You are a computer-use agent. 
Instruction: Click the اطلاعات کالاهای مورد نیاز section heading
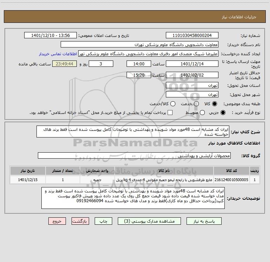[x=234, y=143]
